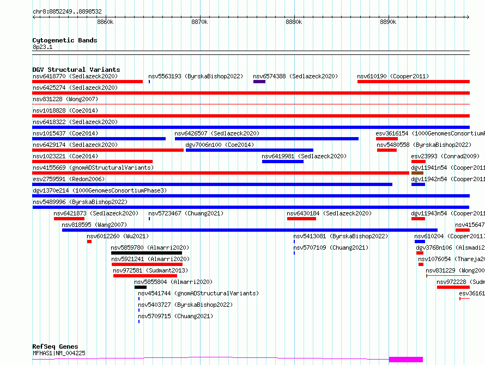Open nsv5859780 (Almarri2020) label

coord(150,248)
